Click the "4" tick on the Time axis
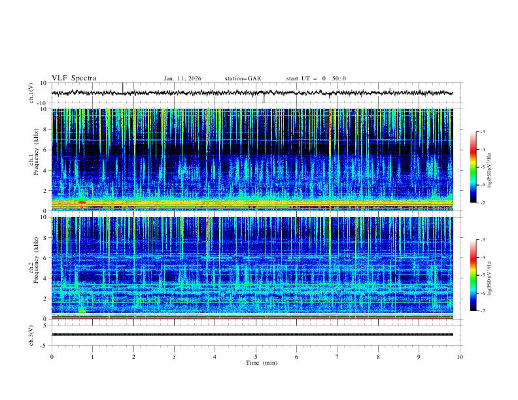The height and width of the screenshot is (400, 518). [215, 357]
